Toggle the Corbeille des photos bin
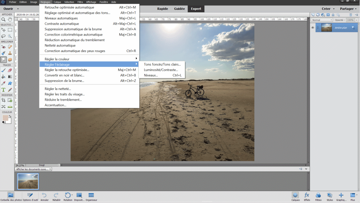 (x=11, y=196)
